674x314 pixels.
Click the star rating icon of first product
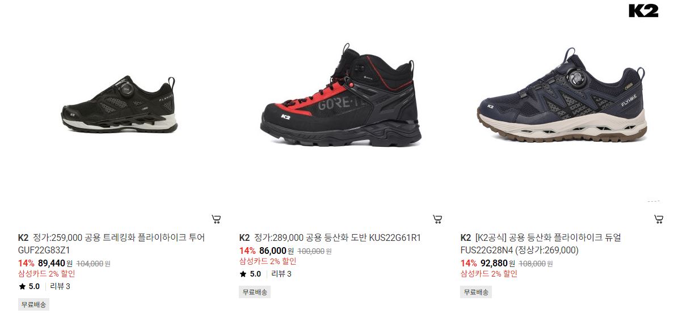coord(22,286)
